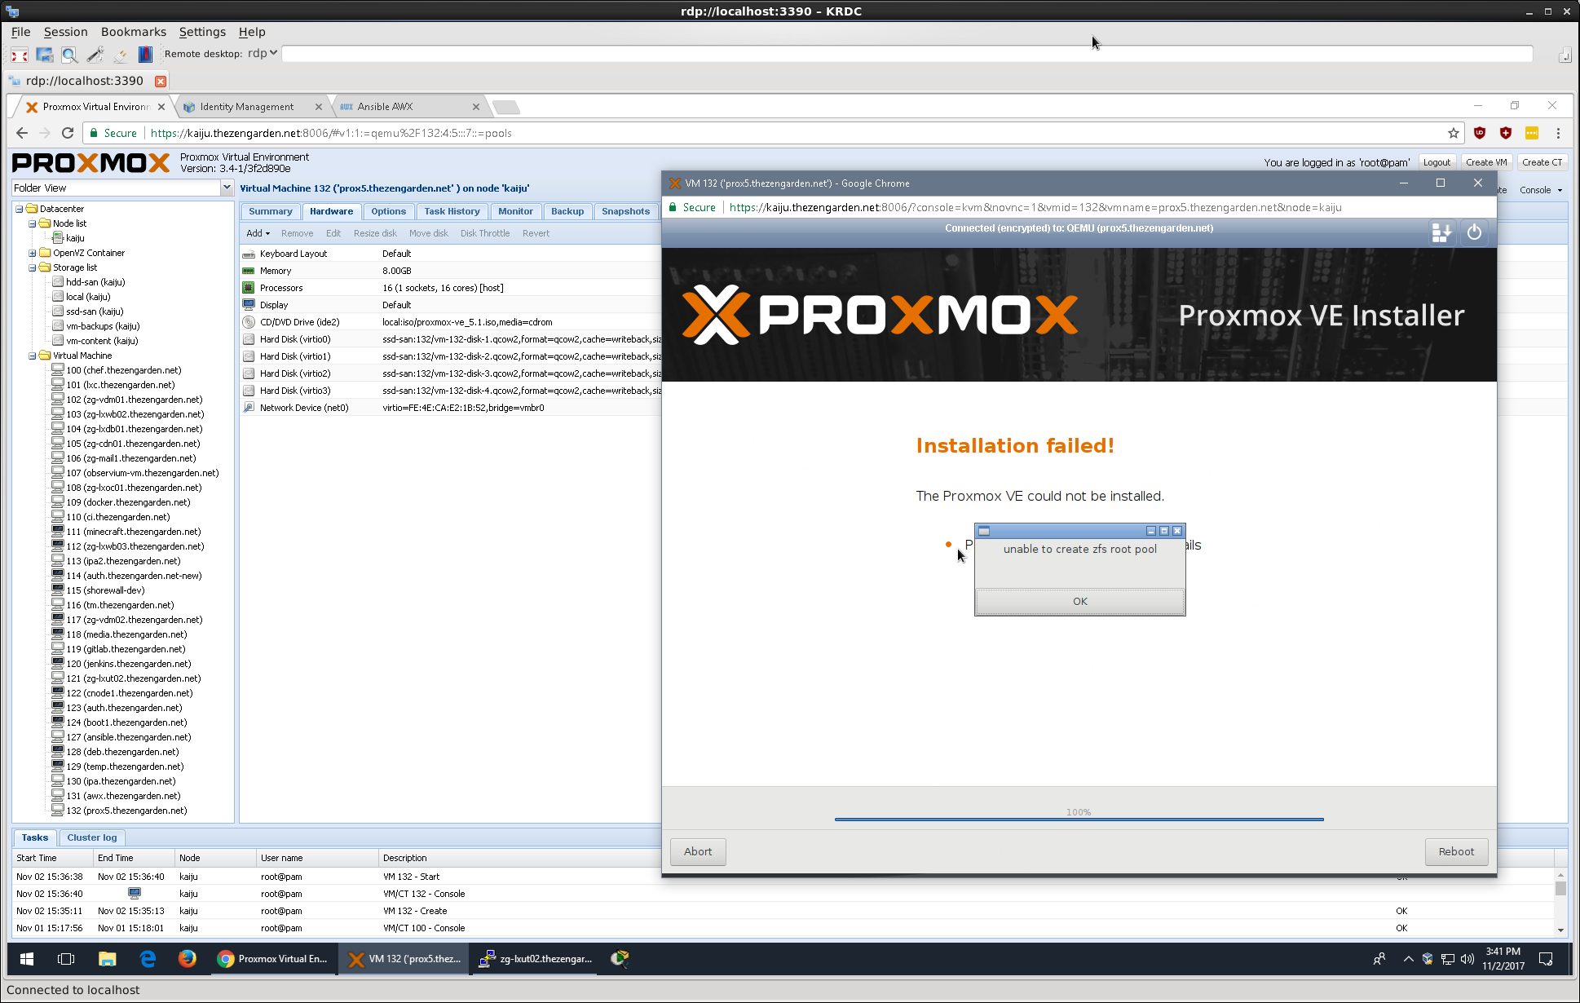Viewport: 1580px width, 1003px height.
Task: Click the KRDC switch to full screen icon
Action: pyautogui.click(x=20, y=55)
